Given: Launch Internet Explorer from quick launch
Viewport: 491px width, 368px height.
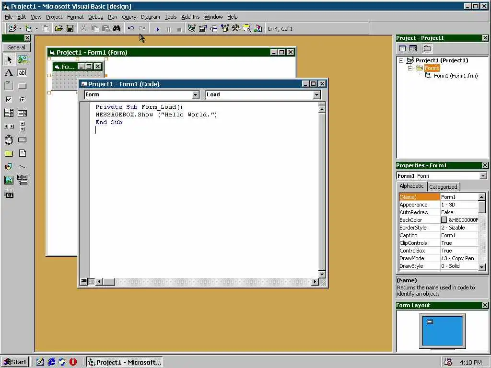Looking at the screenshot, I should point(51,362).
